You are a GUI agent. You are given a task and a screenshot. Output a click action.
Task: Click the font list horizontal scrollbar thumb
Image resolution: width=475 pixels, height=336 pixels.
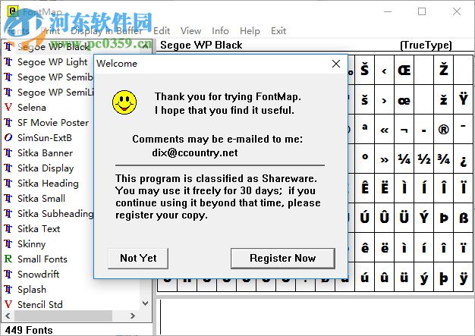click(x=63, y=316)
